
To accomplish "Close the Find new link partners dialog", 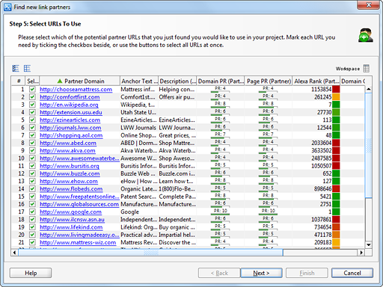I will [x=369, y=5].
